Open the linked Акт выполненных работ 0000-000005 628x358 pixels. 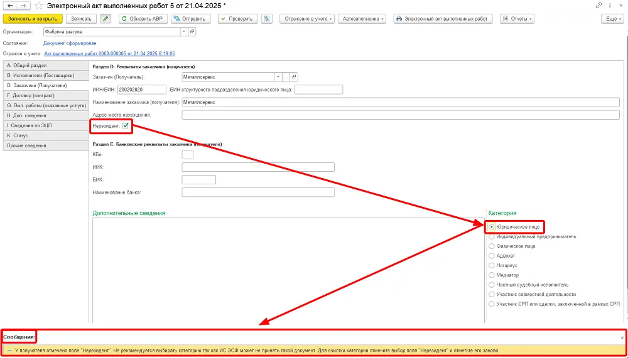(109, 53)
